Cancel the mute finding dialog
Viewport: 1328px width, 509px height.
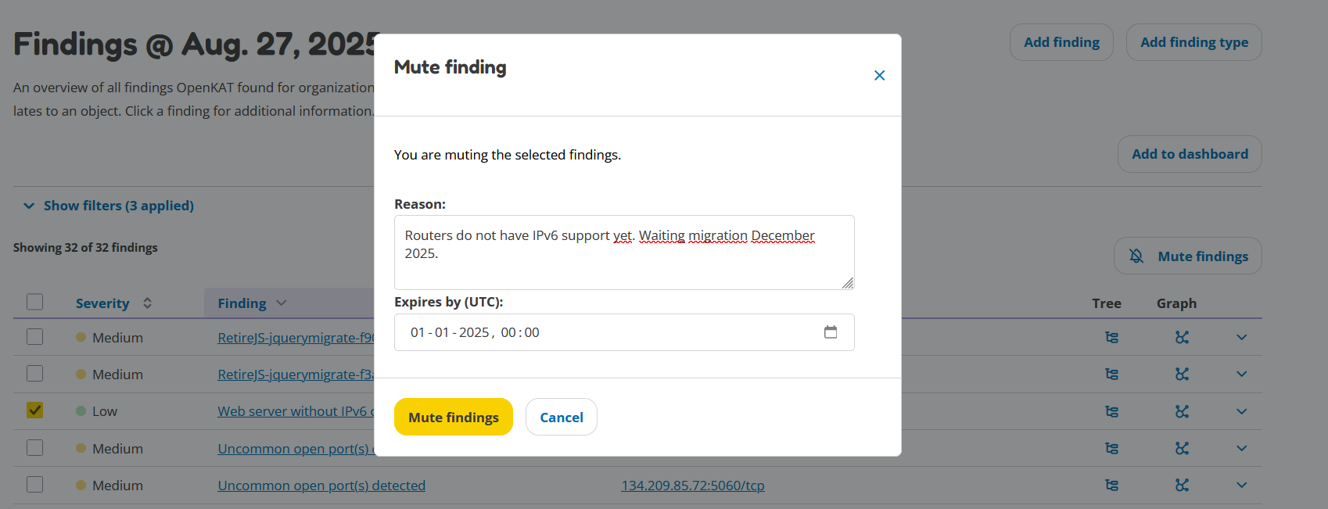(x=562, y=417)
